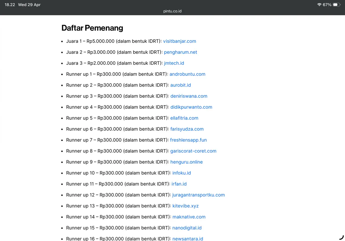345x241 pixels.
Task: Open the visitbanjar.com winner link
Action: coord(179,41)
